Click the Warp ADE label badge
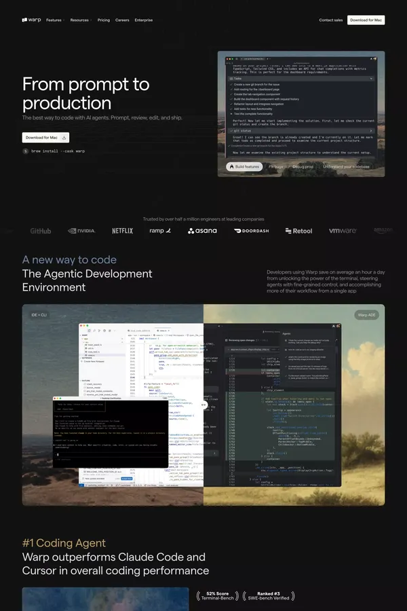407x611 pixels. pyautogui.click(x=366, y=315)
